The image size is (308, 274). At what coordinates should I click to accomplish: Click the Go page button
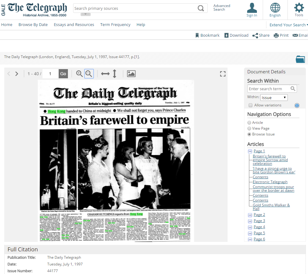[x=63, y=74]
